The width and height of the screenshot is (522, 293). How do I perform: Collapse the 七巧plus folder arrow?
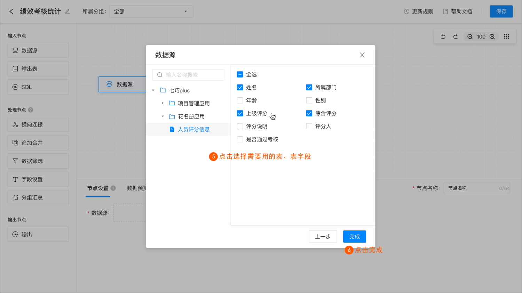(153, 90)
